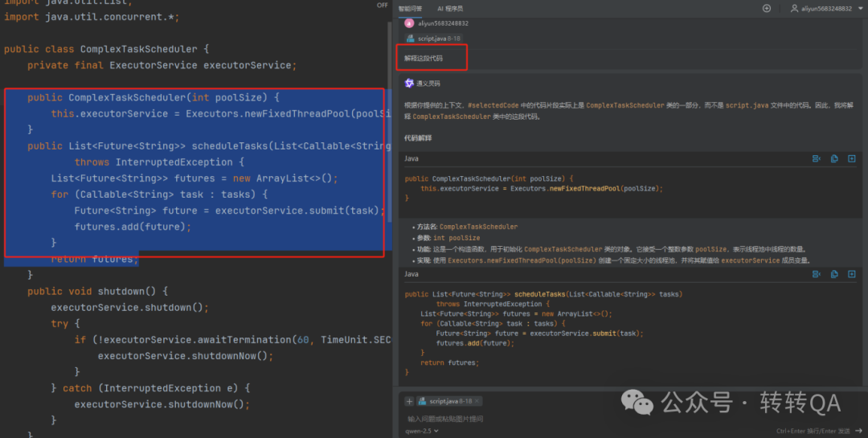The height and width of the screenshot is (438, 868).
Task: Click the OFF indicator in editor corner
Action: pos(382,5)
